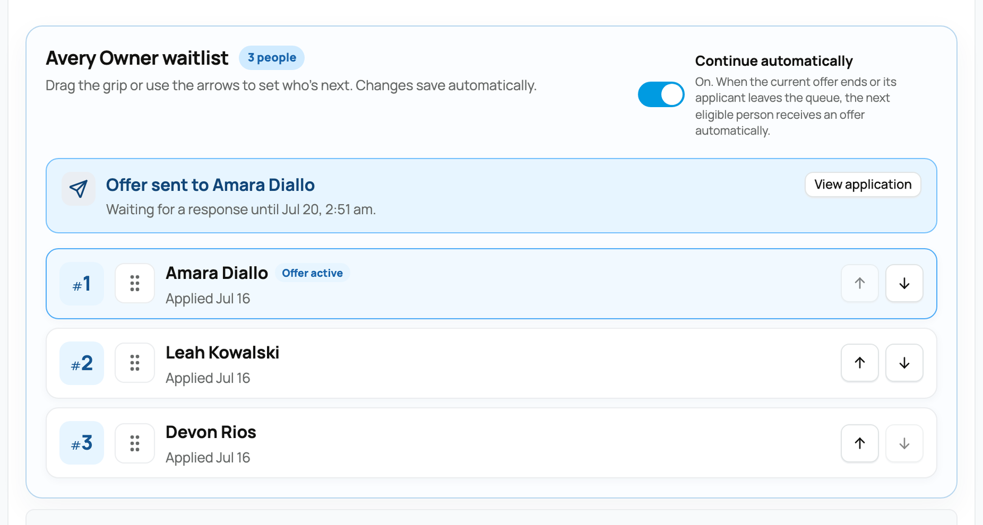Turn off the Continue automatically switch
The image size is (983, 525).
[x=661, y=94]
